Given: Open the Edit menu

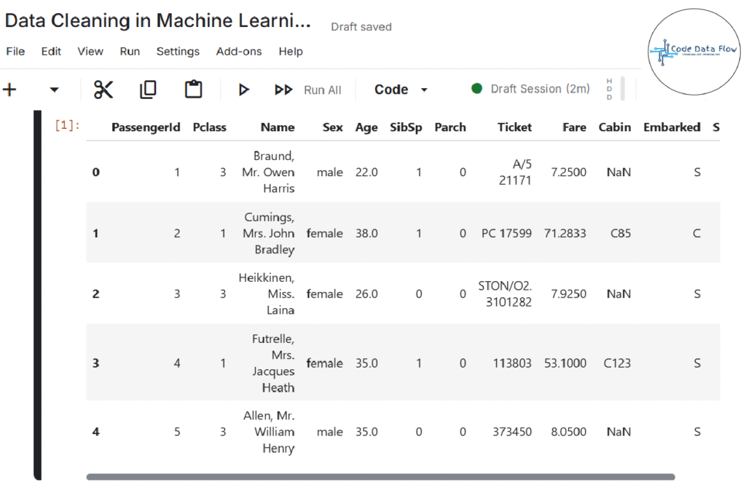Looking at the screenshot, I should pyautogui.click(x=51, y=51).
